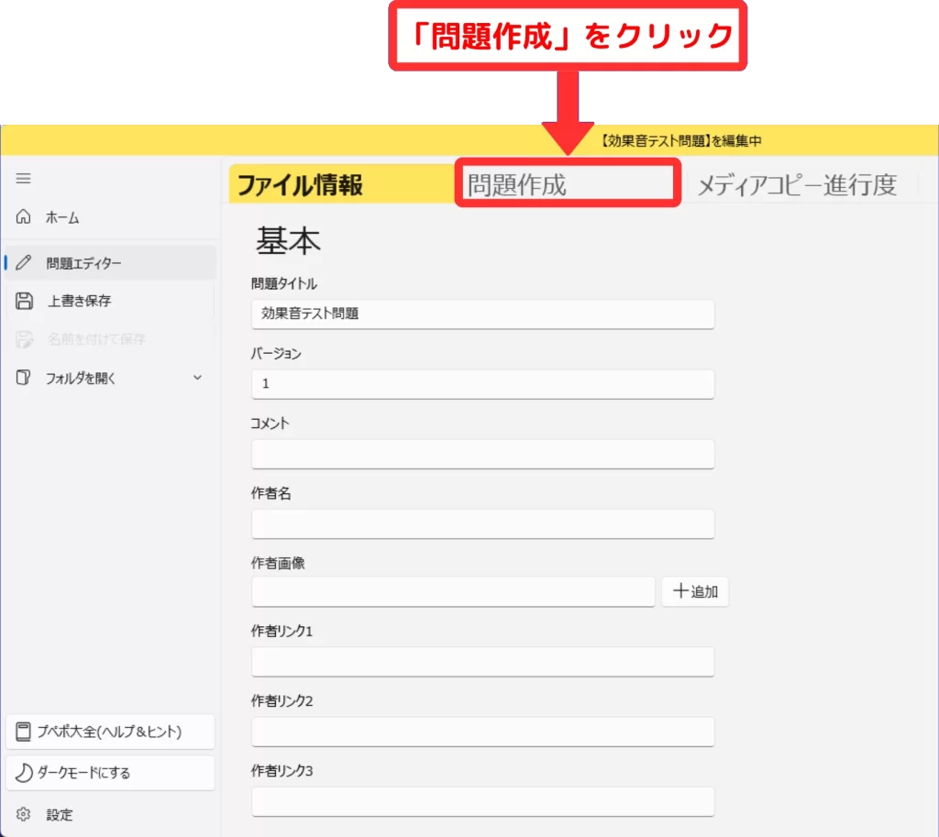Image resolution: width=939 pixels, height=837 pixels.
Task: Click the 問題タイトル text field
Action: point(482,314)
